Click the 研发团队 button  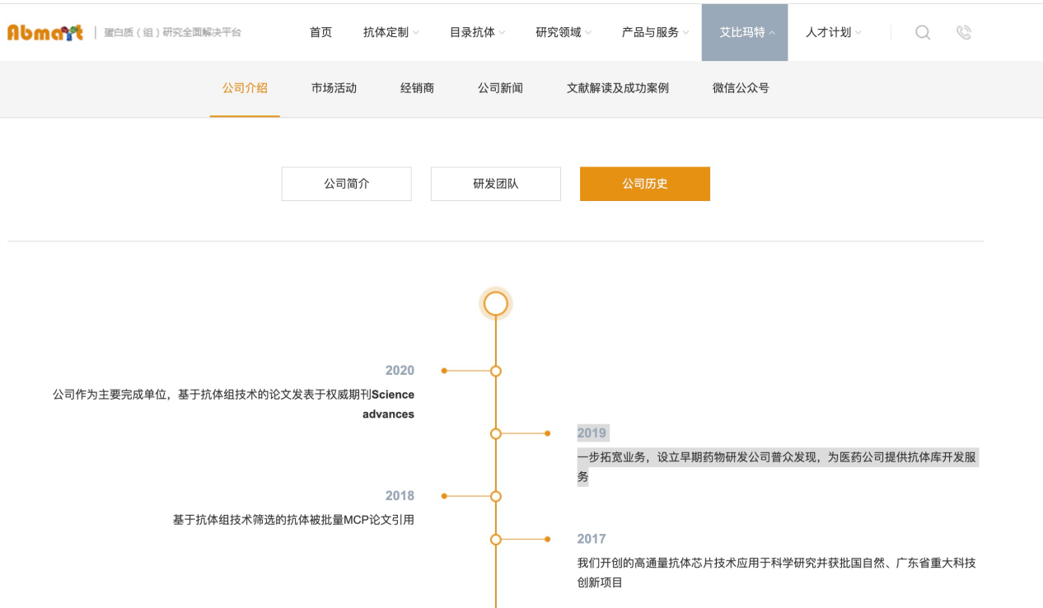tap(495, 184)
